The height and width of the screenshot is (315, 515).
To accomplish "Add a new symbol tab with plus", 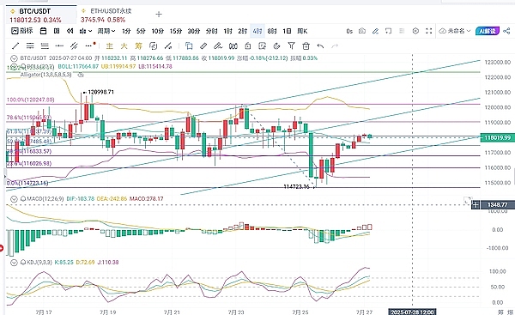I will (x=159, y=14).
